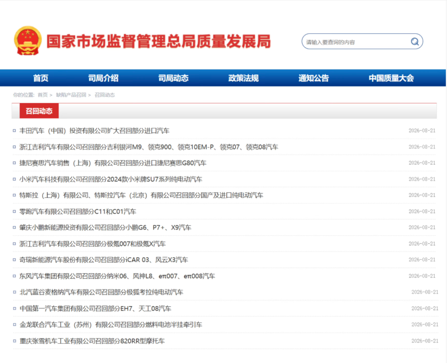This screenshot has width=447, height=363.
Task: Open the 政策法规 navigation item
Action: [x=243, y=78]
